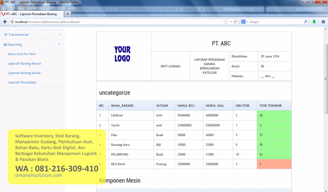Open the URL history dropdown arrow
The image size is (328, 192).
pyautogui.click(x=231, y=22)
